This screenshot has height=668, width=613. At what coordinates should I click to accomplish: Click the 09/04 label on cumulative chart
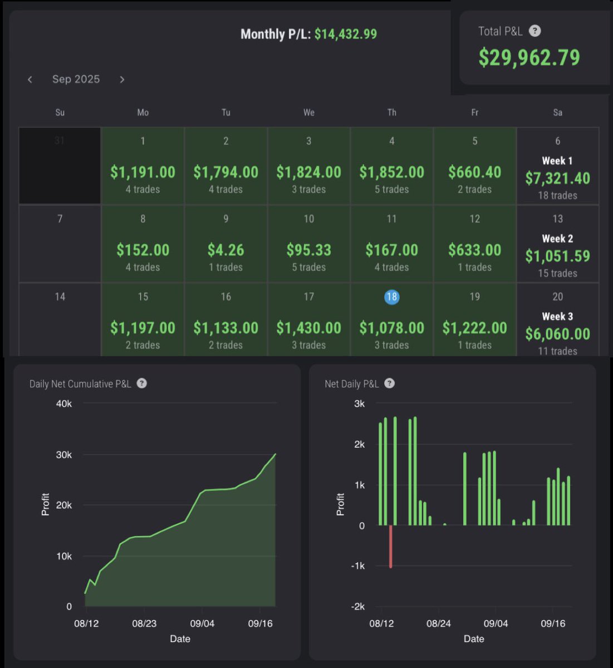(x=202, y=623)
